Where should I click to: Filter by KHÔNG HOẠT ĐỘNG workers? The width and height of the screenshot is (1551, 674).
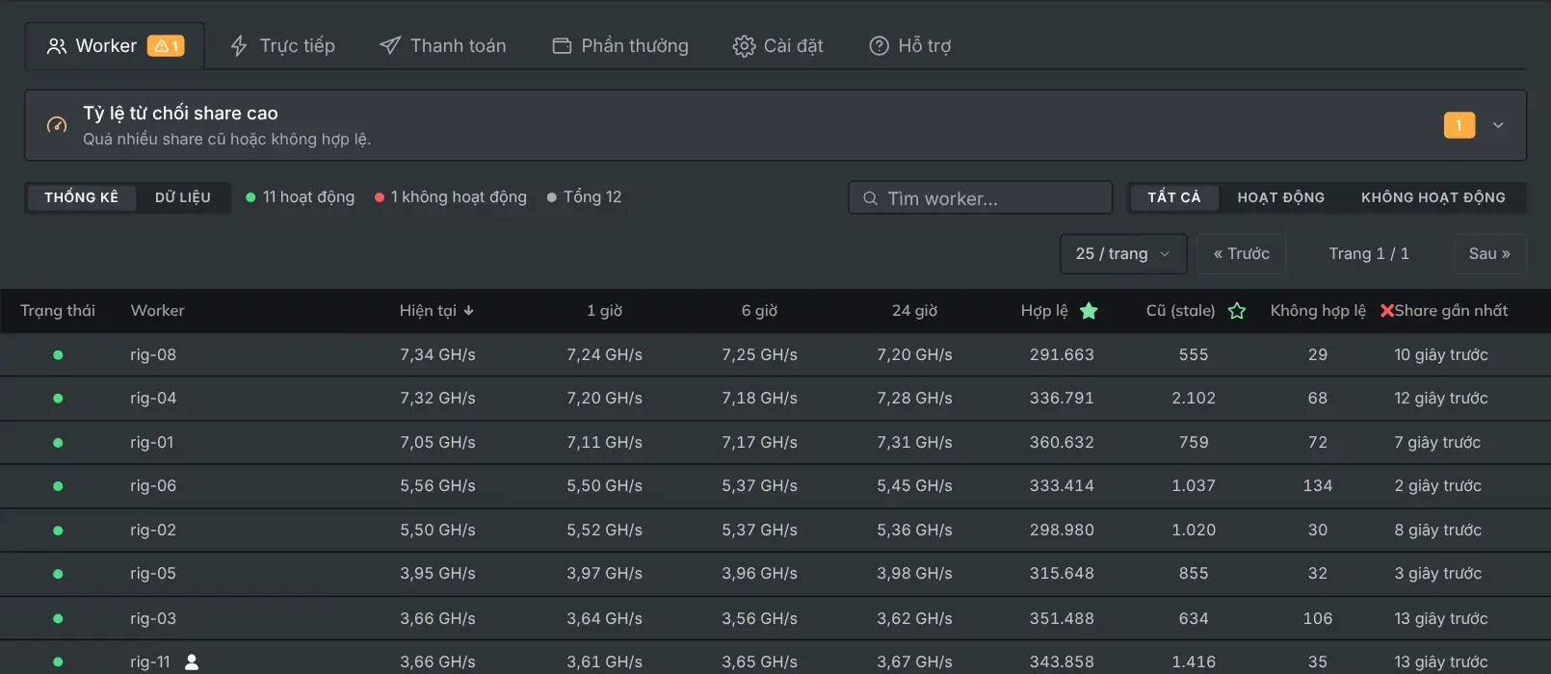click(1433, 197)
